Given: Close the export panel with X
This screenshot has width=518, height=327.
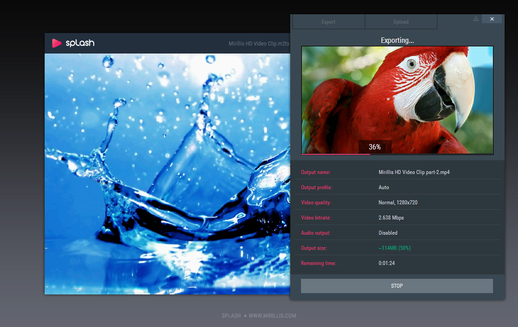Looking at the screenshot, I should pyautogui.click(x=492, y=19).
